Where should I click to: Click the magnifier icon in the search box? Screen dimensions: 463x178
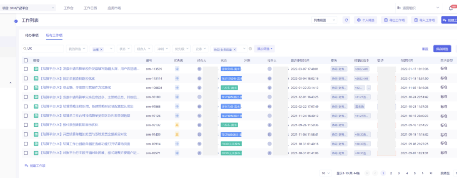(25, 49)
